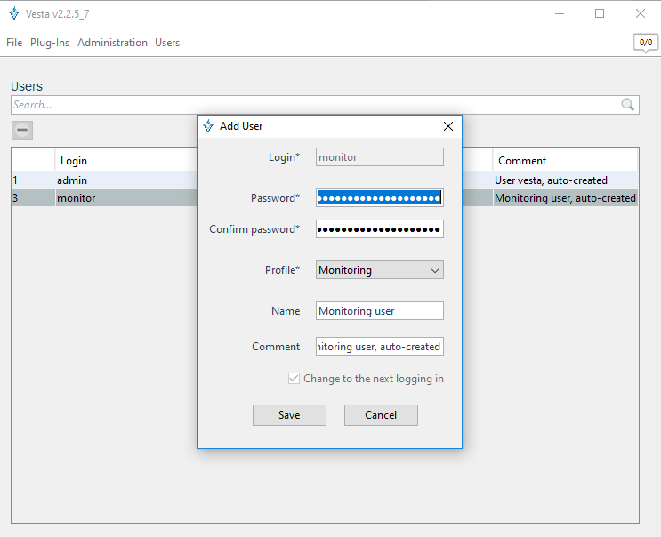Click the 0/0 notification counter icon
Viewport: 661px width, 537px height.
pyautogui.click(x=645, y=43)
